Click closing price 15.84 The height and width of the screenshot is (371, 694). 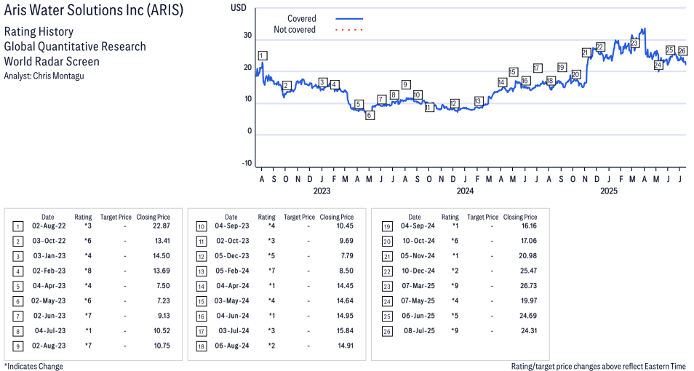point(346,331)
